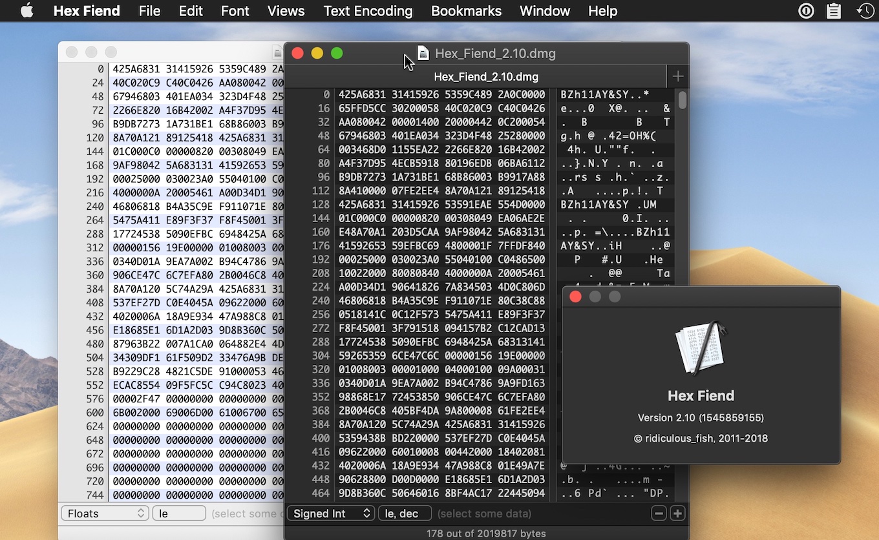Image resolution: width=879 pixels, height=540 pixels.
Task: Click hex value 8A410000 at offset 112
Action: [x=363, y=191]
